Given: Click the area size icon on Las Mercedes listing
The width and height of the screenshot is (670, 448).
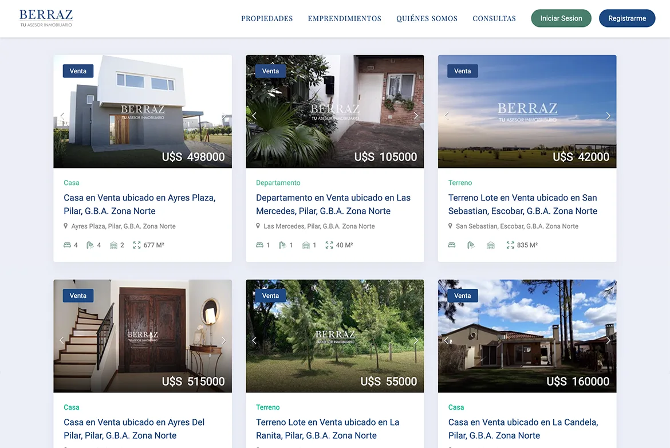Looking at the screenshot, I should click(x=329, y=245).
